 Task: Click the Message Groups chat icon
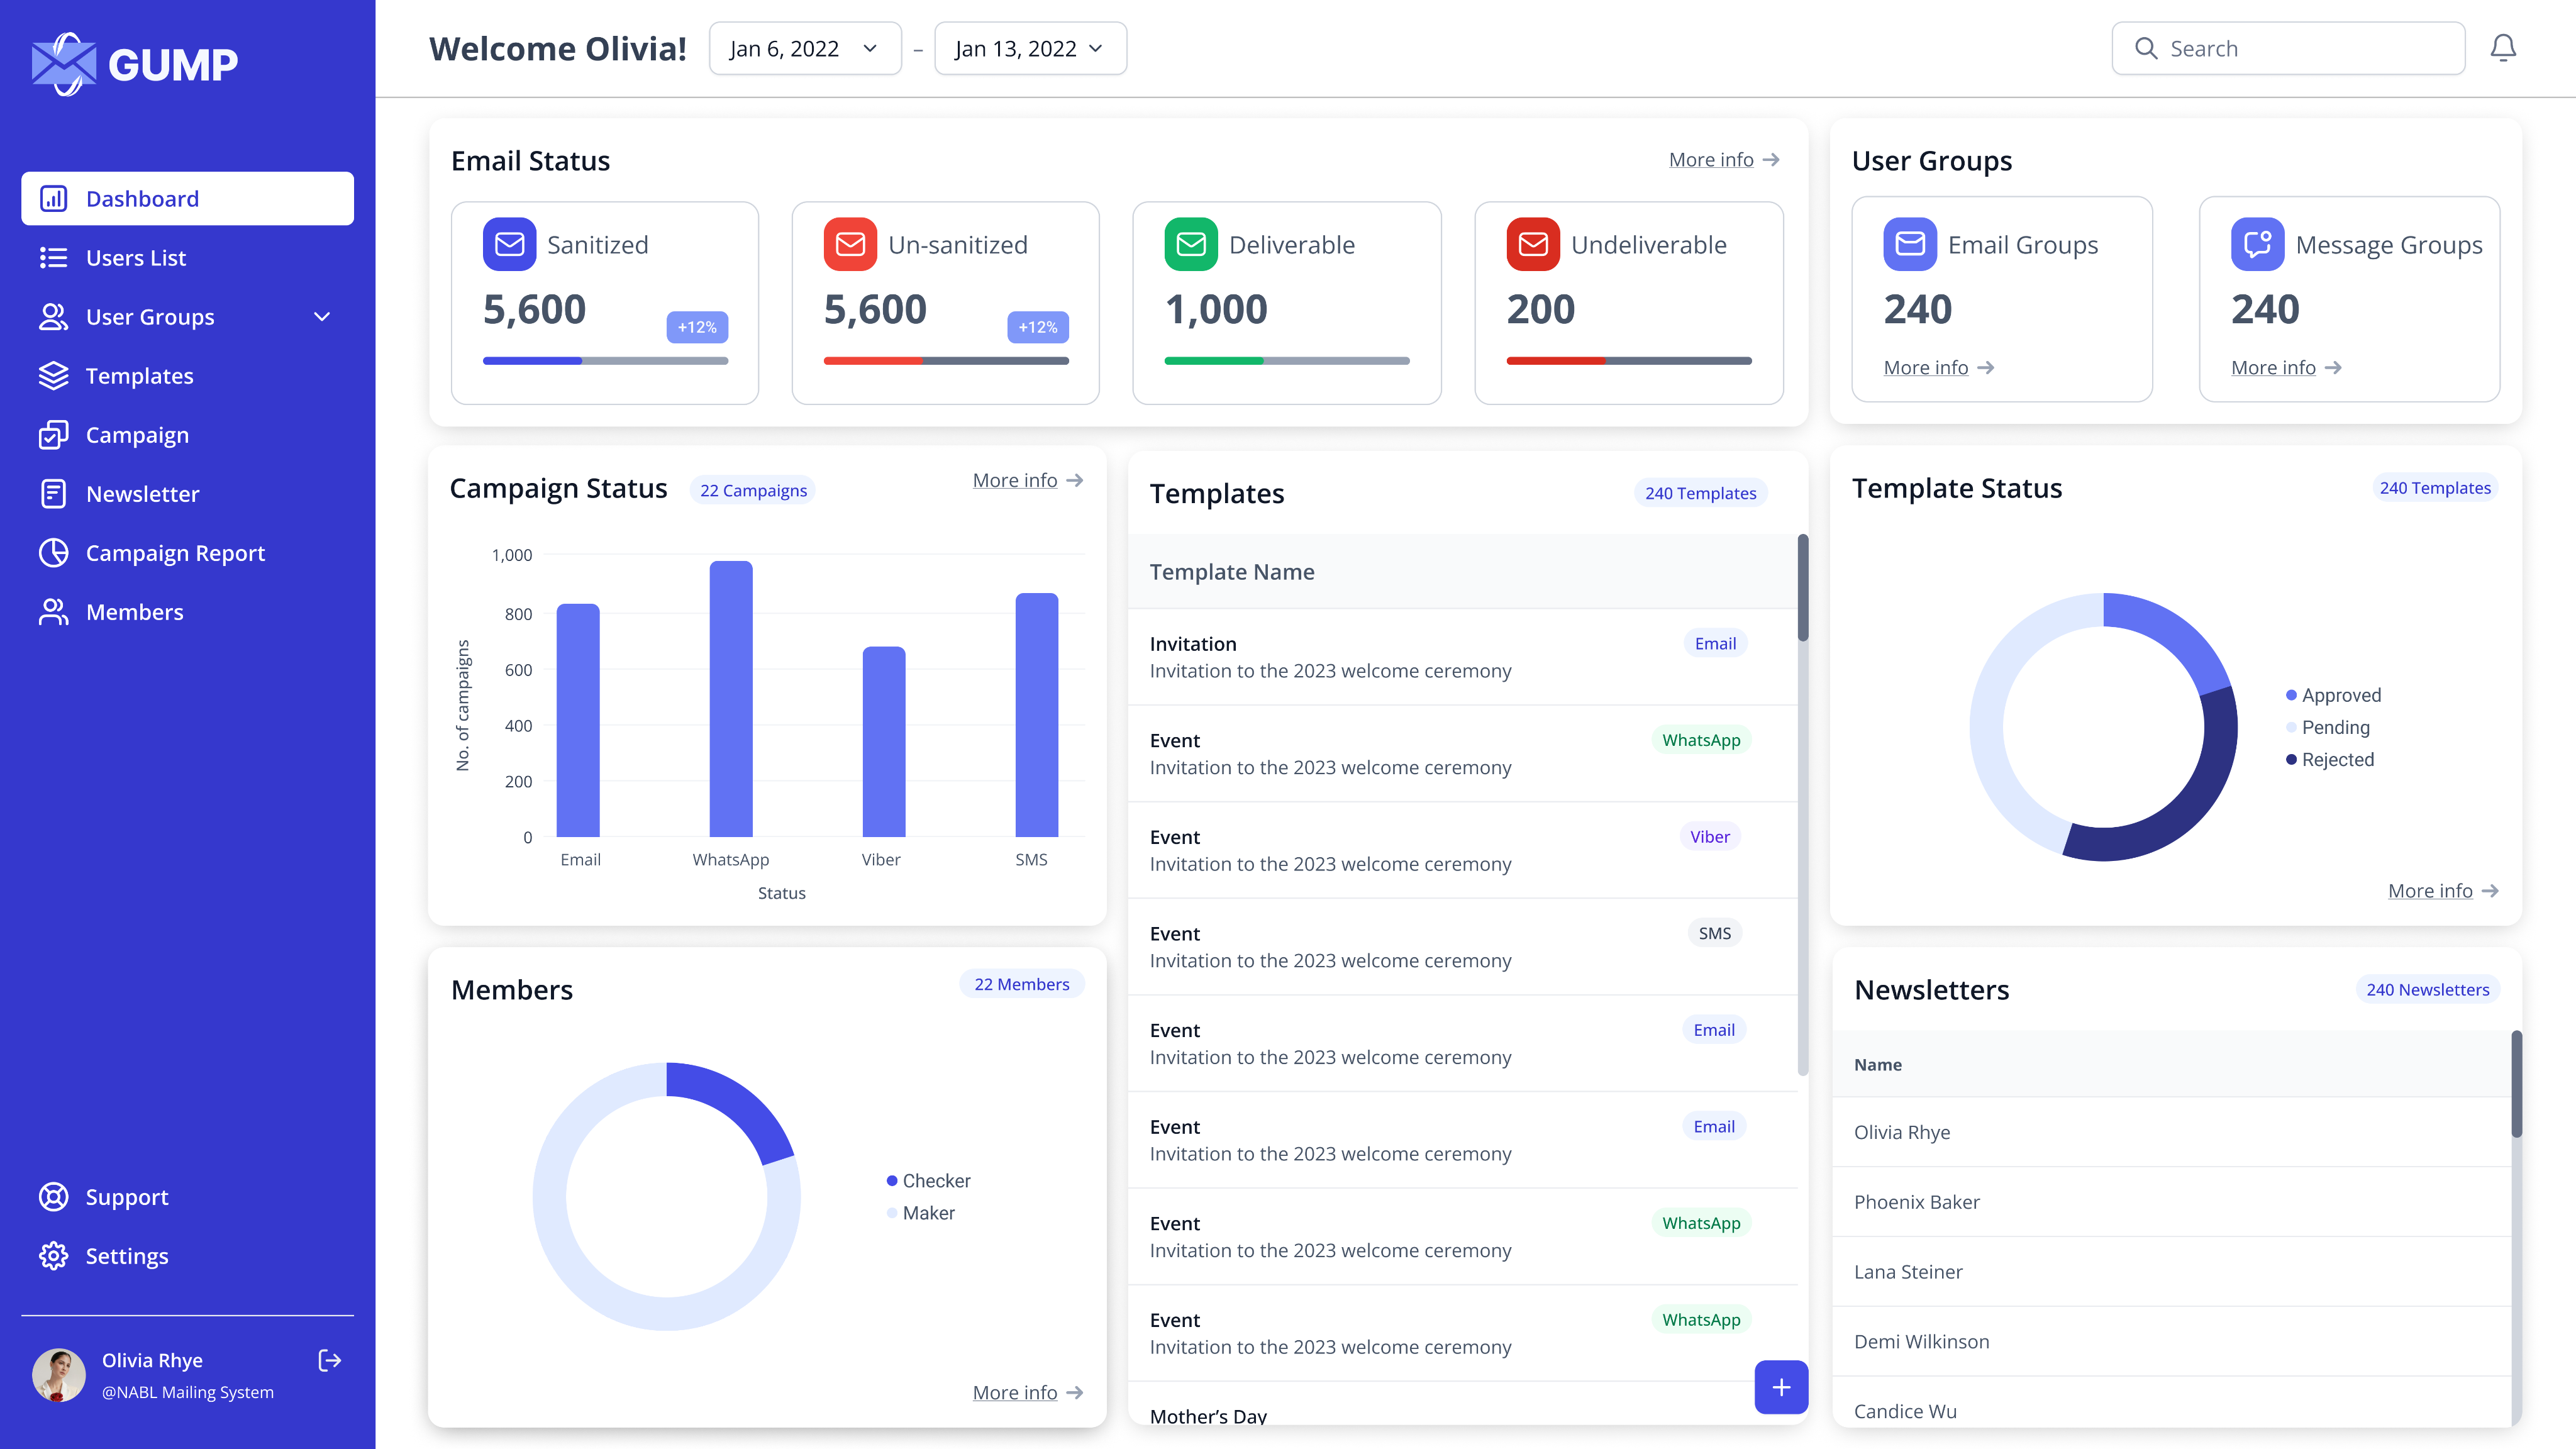pyautogui.click(x=2258, y=244)
